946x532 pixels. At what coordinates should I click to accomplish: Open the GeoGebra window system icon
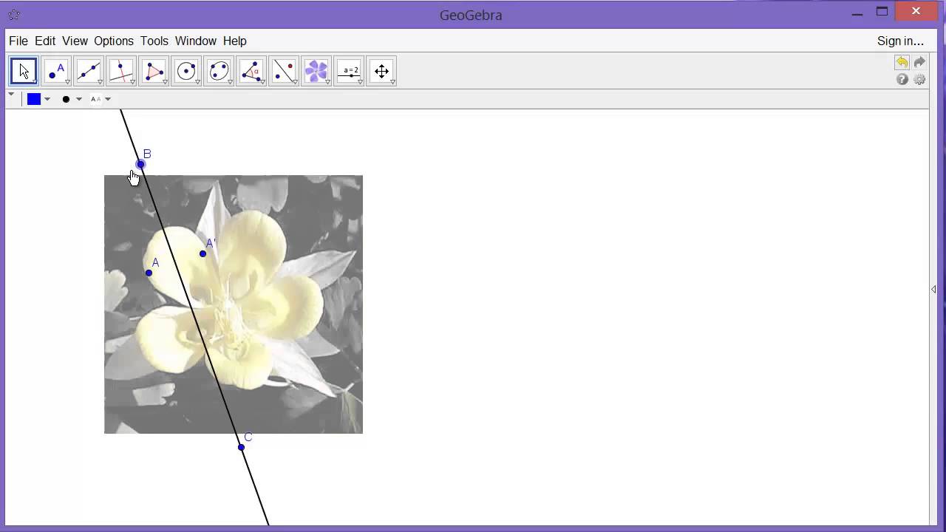[x=14, y=14]
